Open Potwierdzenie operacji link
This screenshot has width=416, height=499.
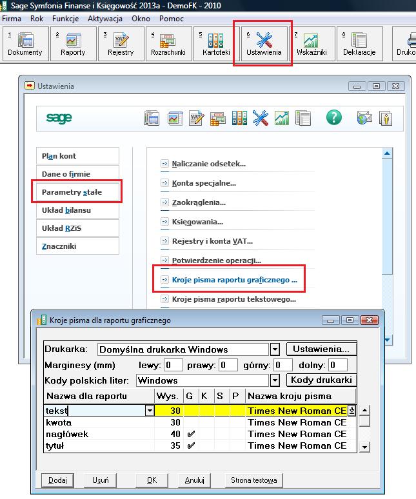point(217,260)
